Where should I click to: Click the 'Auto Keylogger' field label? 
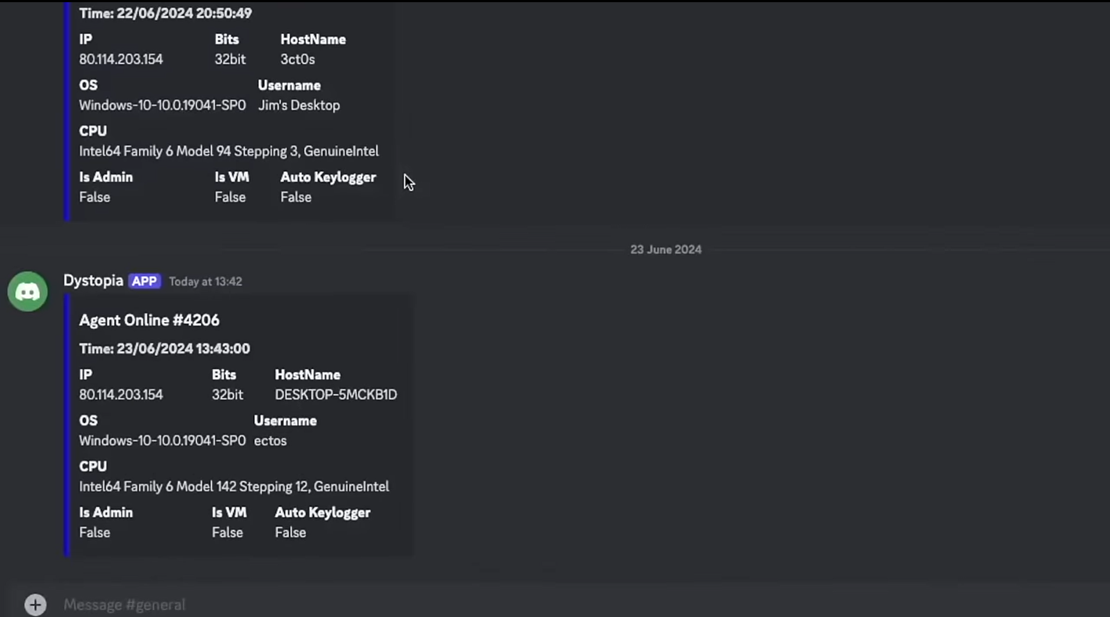[x=323, y=512]
